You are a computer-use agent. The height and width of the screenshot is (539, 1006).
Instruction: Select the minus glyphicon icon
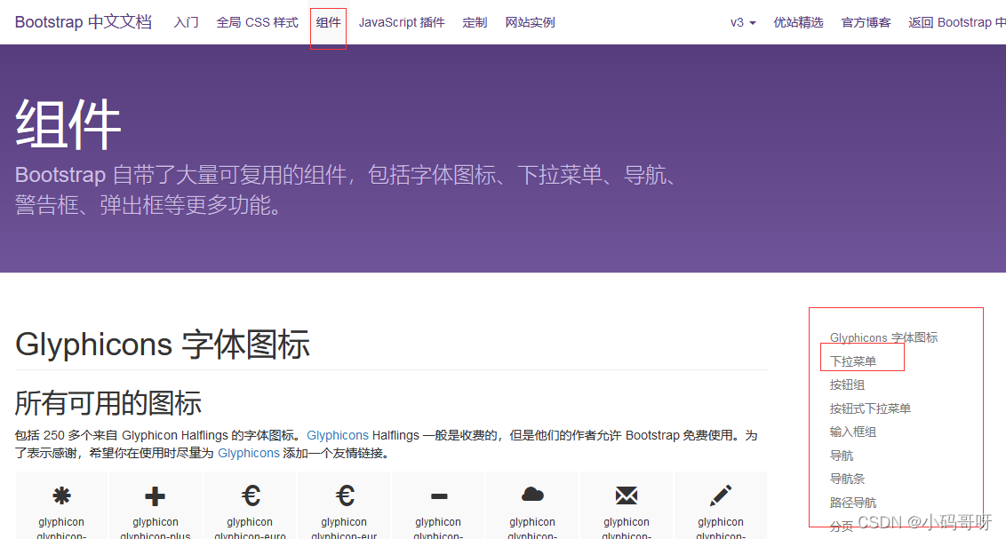pyautogui.click(x=439, y=496)
